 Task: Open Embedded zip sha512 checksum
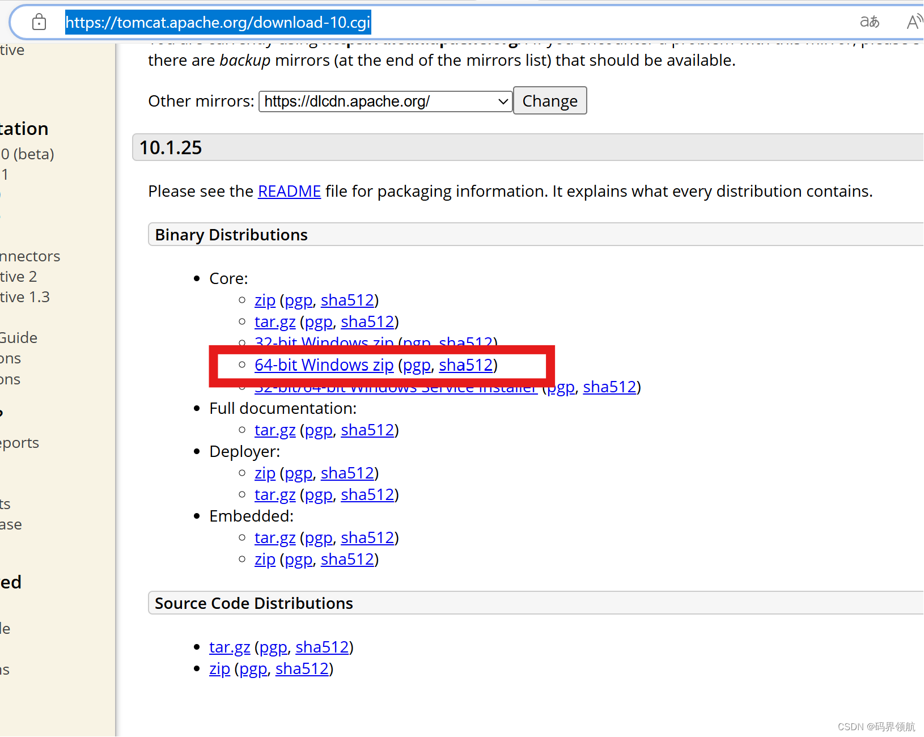(347, 559)
